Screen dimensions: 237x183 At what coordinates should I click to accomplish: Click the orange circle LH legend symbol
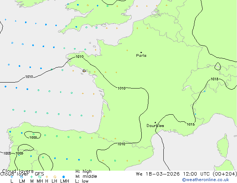tap(55, 177)
